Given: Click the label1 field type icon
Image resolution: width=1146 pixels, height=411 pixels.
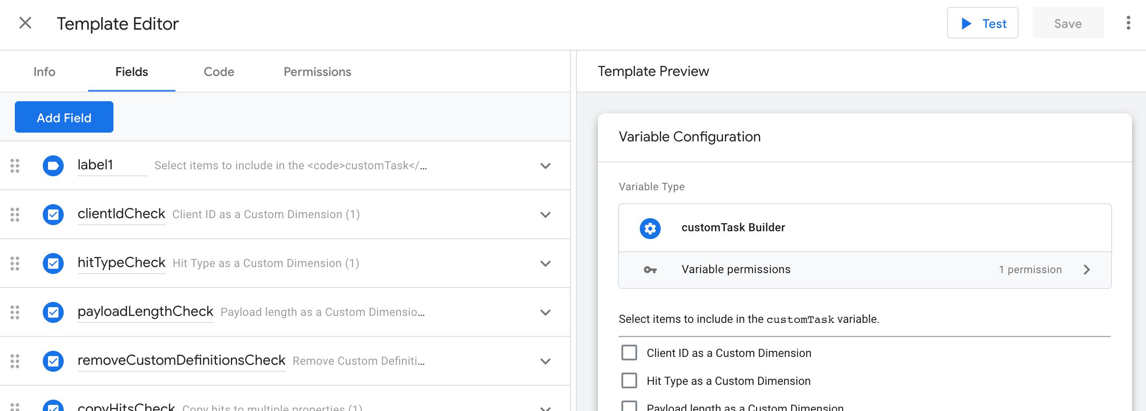Looking at the screenshot, I should 53,166.
